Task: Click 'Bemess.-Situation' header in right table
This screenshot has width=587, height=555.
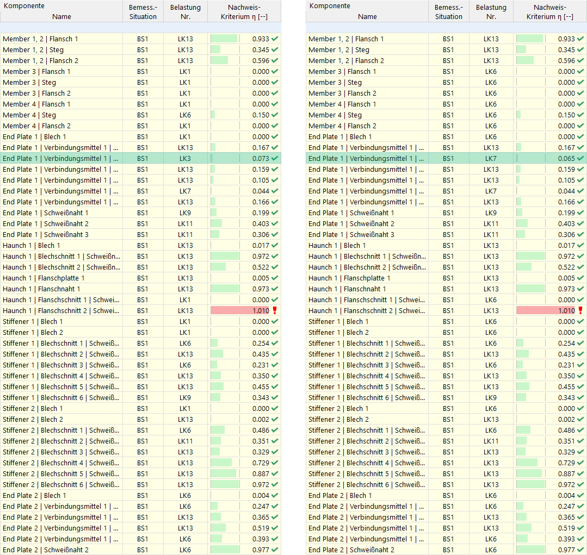Action: point(448,11)
